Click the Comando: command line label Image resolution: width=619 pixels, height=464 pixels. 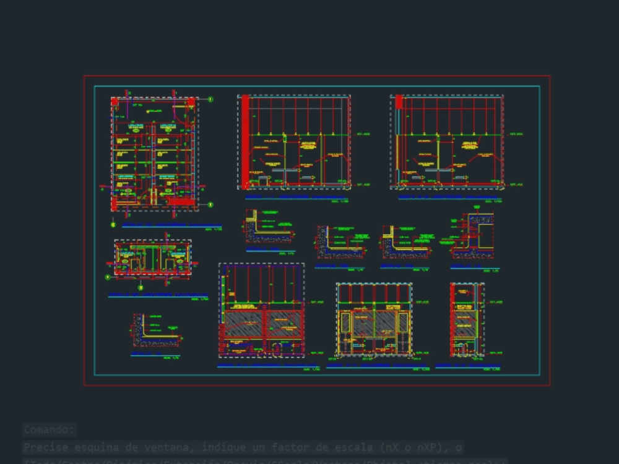pyautogui.click(x=50, y=429)
